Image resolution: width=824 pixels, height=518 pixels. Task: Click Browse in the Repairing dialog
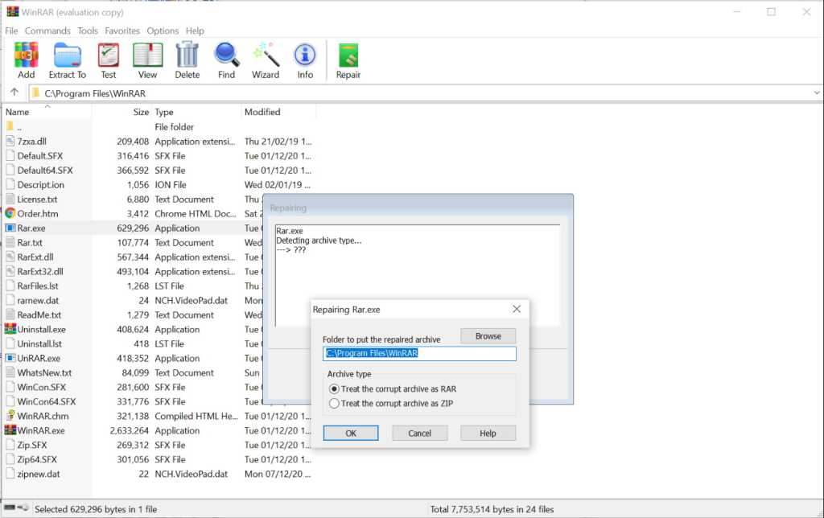click(488, 335)
